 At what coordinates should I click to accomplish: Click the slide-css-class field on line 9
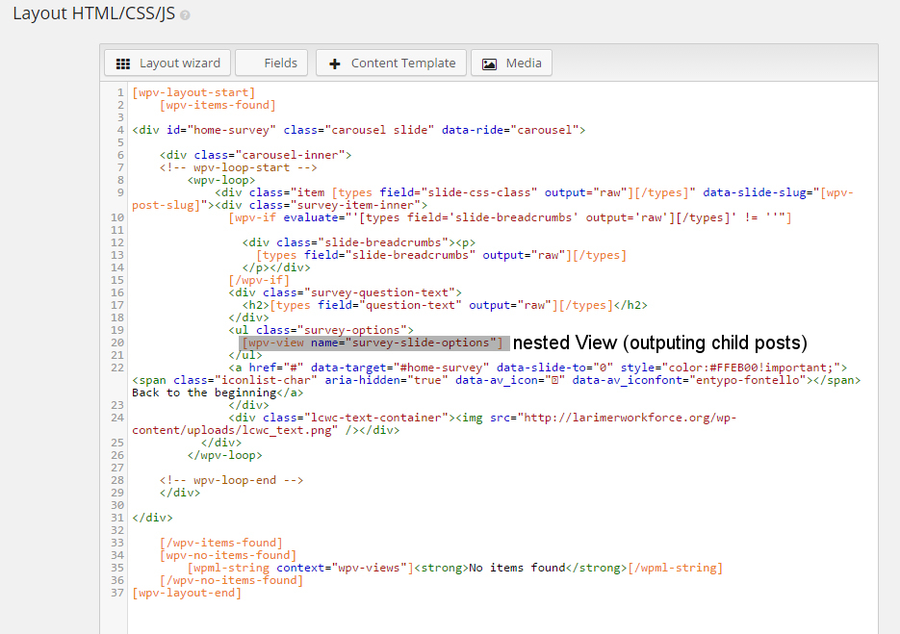pos(458,192)
